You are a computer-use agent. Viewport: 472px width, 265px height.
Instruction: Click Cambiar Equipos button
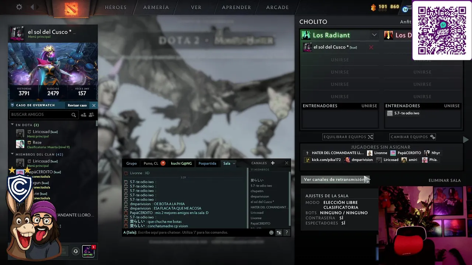point(413,137)
